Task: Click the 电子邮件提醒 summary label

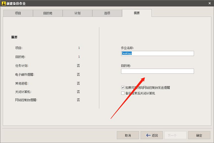Action: tap(25, 75)
